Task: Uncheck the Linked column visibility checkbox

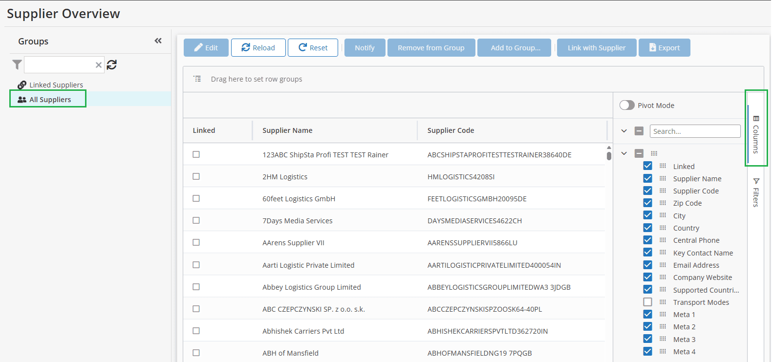Action: pyautogui.click(x=647, y=166)
